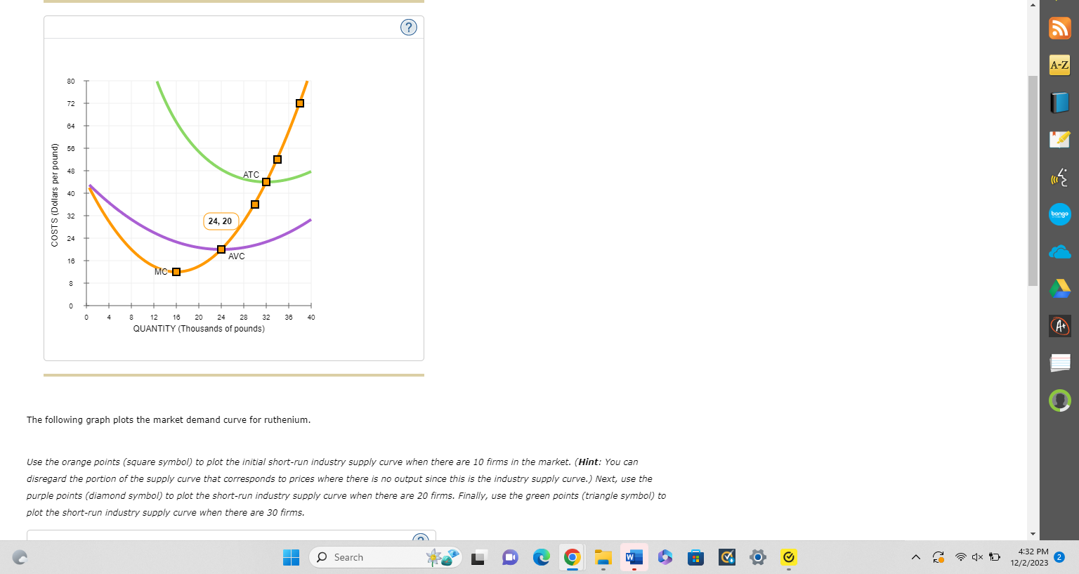Expand hidden icons in system tray
The height and width of the screenshot is (574, 1079).
coord(916,557)
